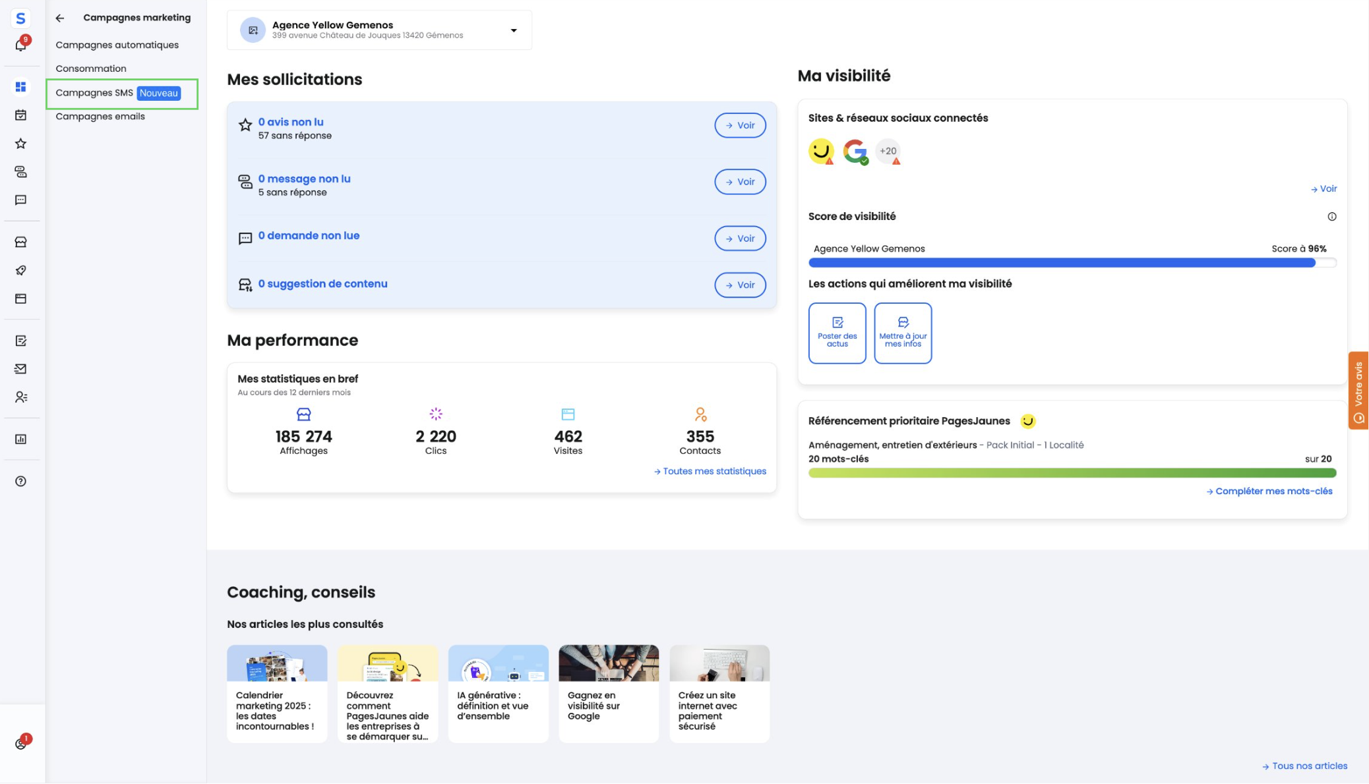Open Découvrez comment PagesJaunes aide article card

coord(388,694)
